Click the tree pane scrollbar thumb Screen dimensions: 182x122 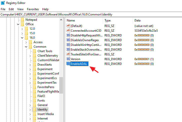(61, 85)
